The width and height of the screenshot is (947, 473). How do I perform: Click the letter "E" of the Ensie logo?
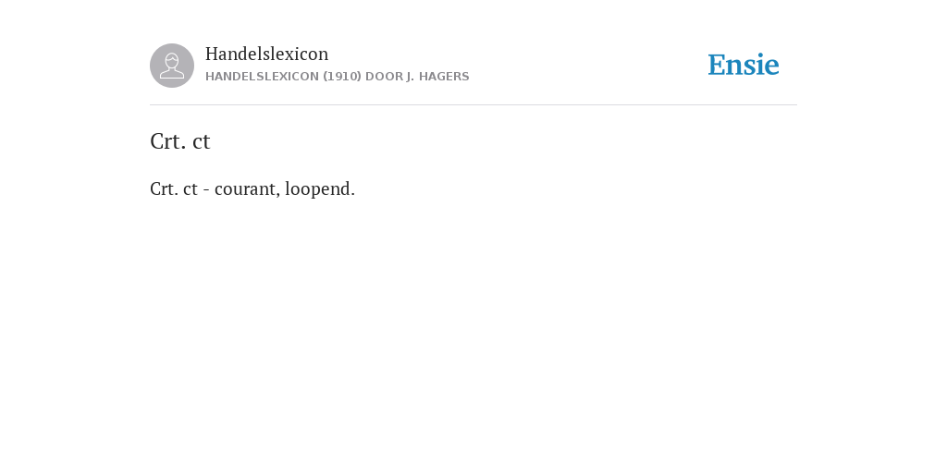click(717, 66)
